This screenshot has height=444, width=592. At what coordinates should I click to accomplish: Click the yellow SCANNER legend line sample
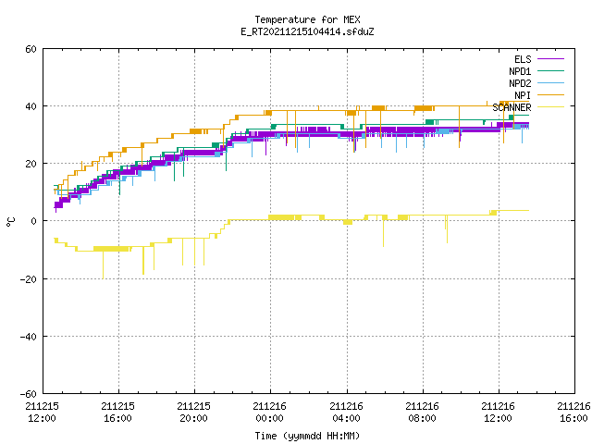pos(551,107)
